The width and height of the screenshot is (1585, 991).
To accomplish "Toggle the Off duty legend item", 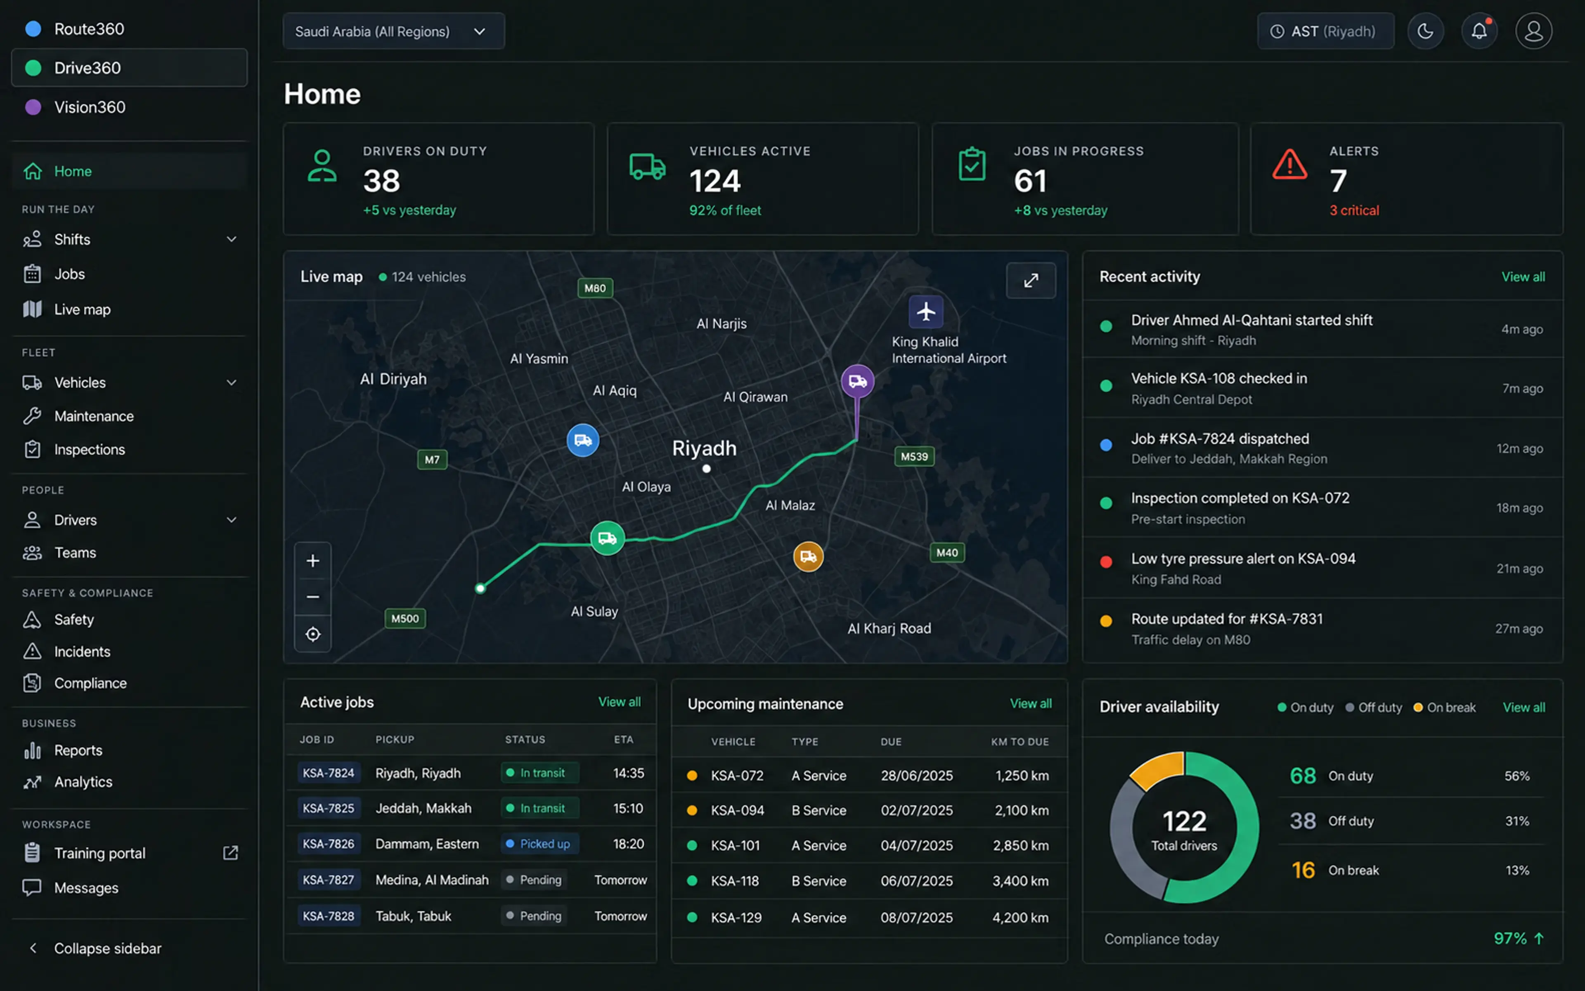I will (x=1373, y=707).
